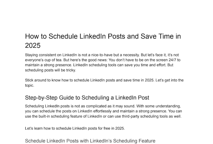
Task: Place cursor in 'Stick around to know' paragraph
Action: pyautogui.click(x=104, y=83)
